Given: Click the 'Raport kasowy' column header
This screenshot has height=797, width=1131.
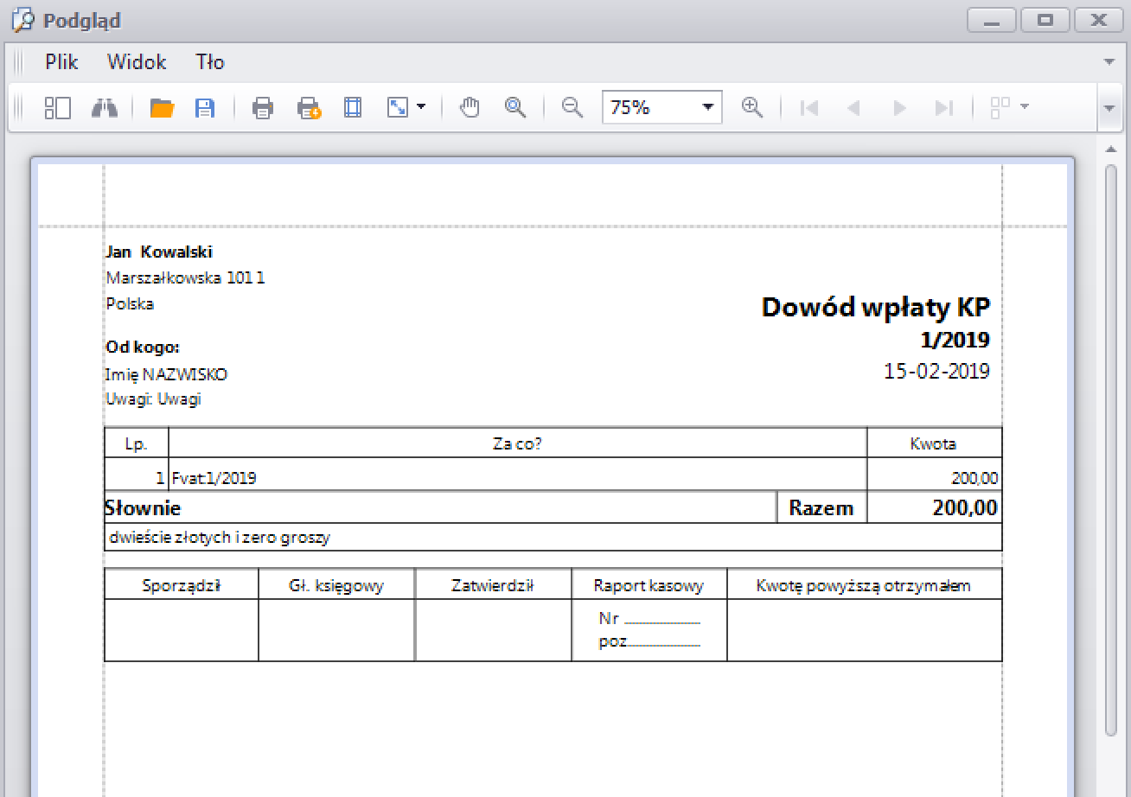Looking at the screenshot, I should coord(649,585).
